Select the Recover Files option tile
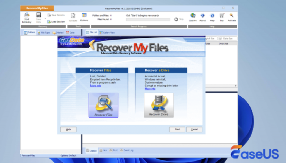The width and height of the screenshot is (286, 163). click(x=103, y=105)
